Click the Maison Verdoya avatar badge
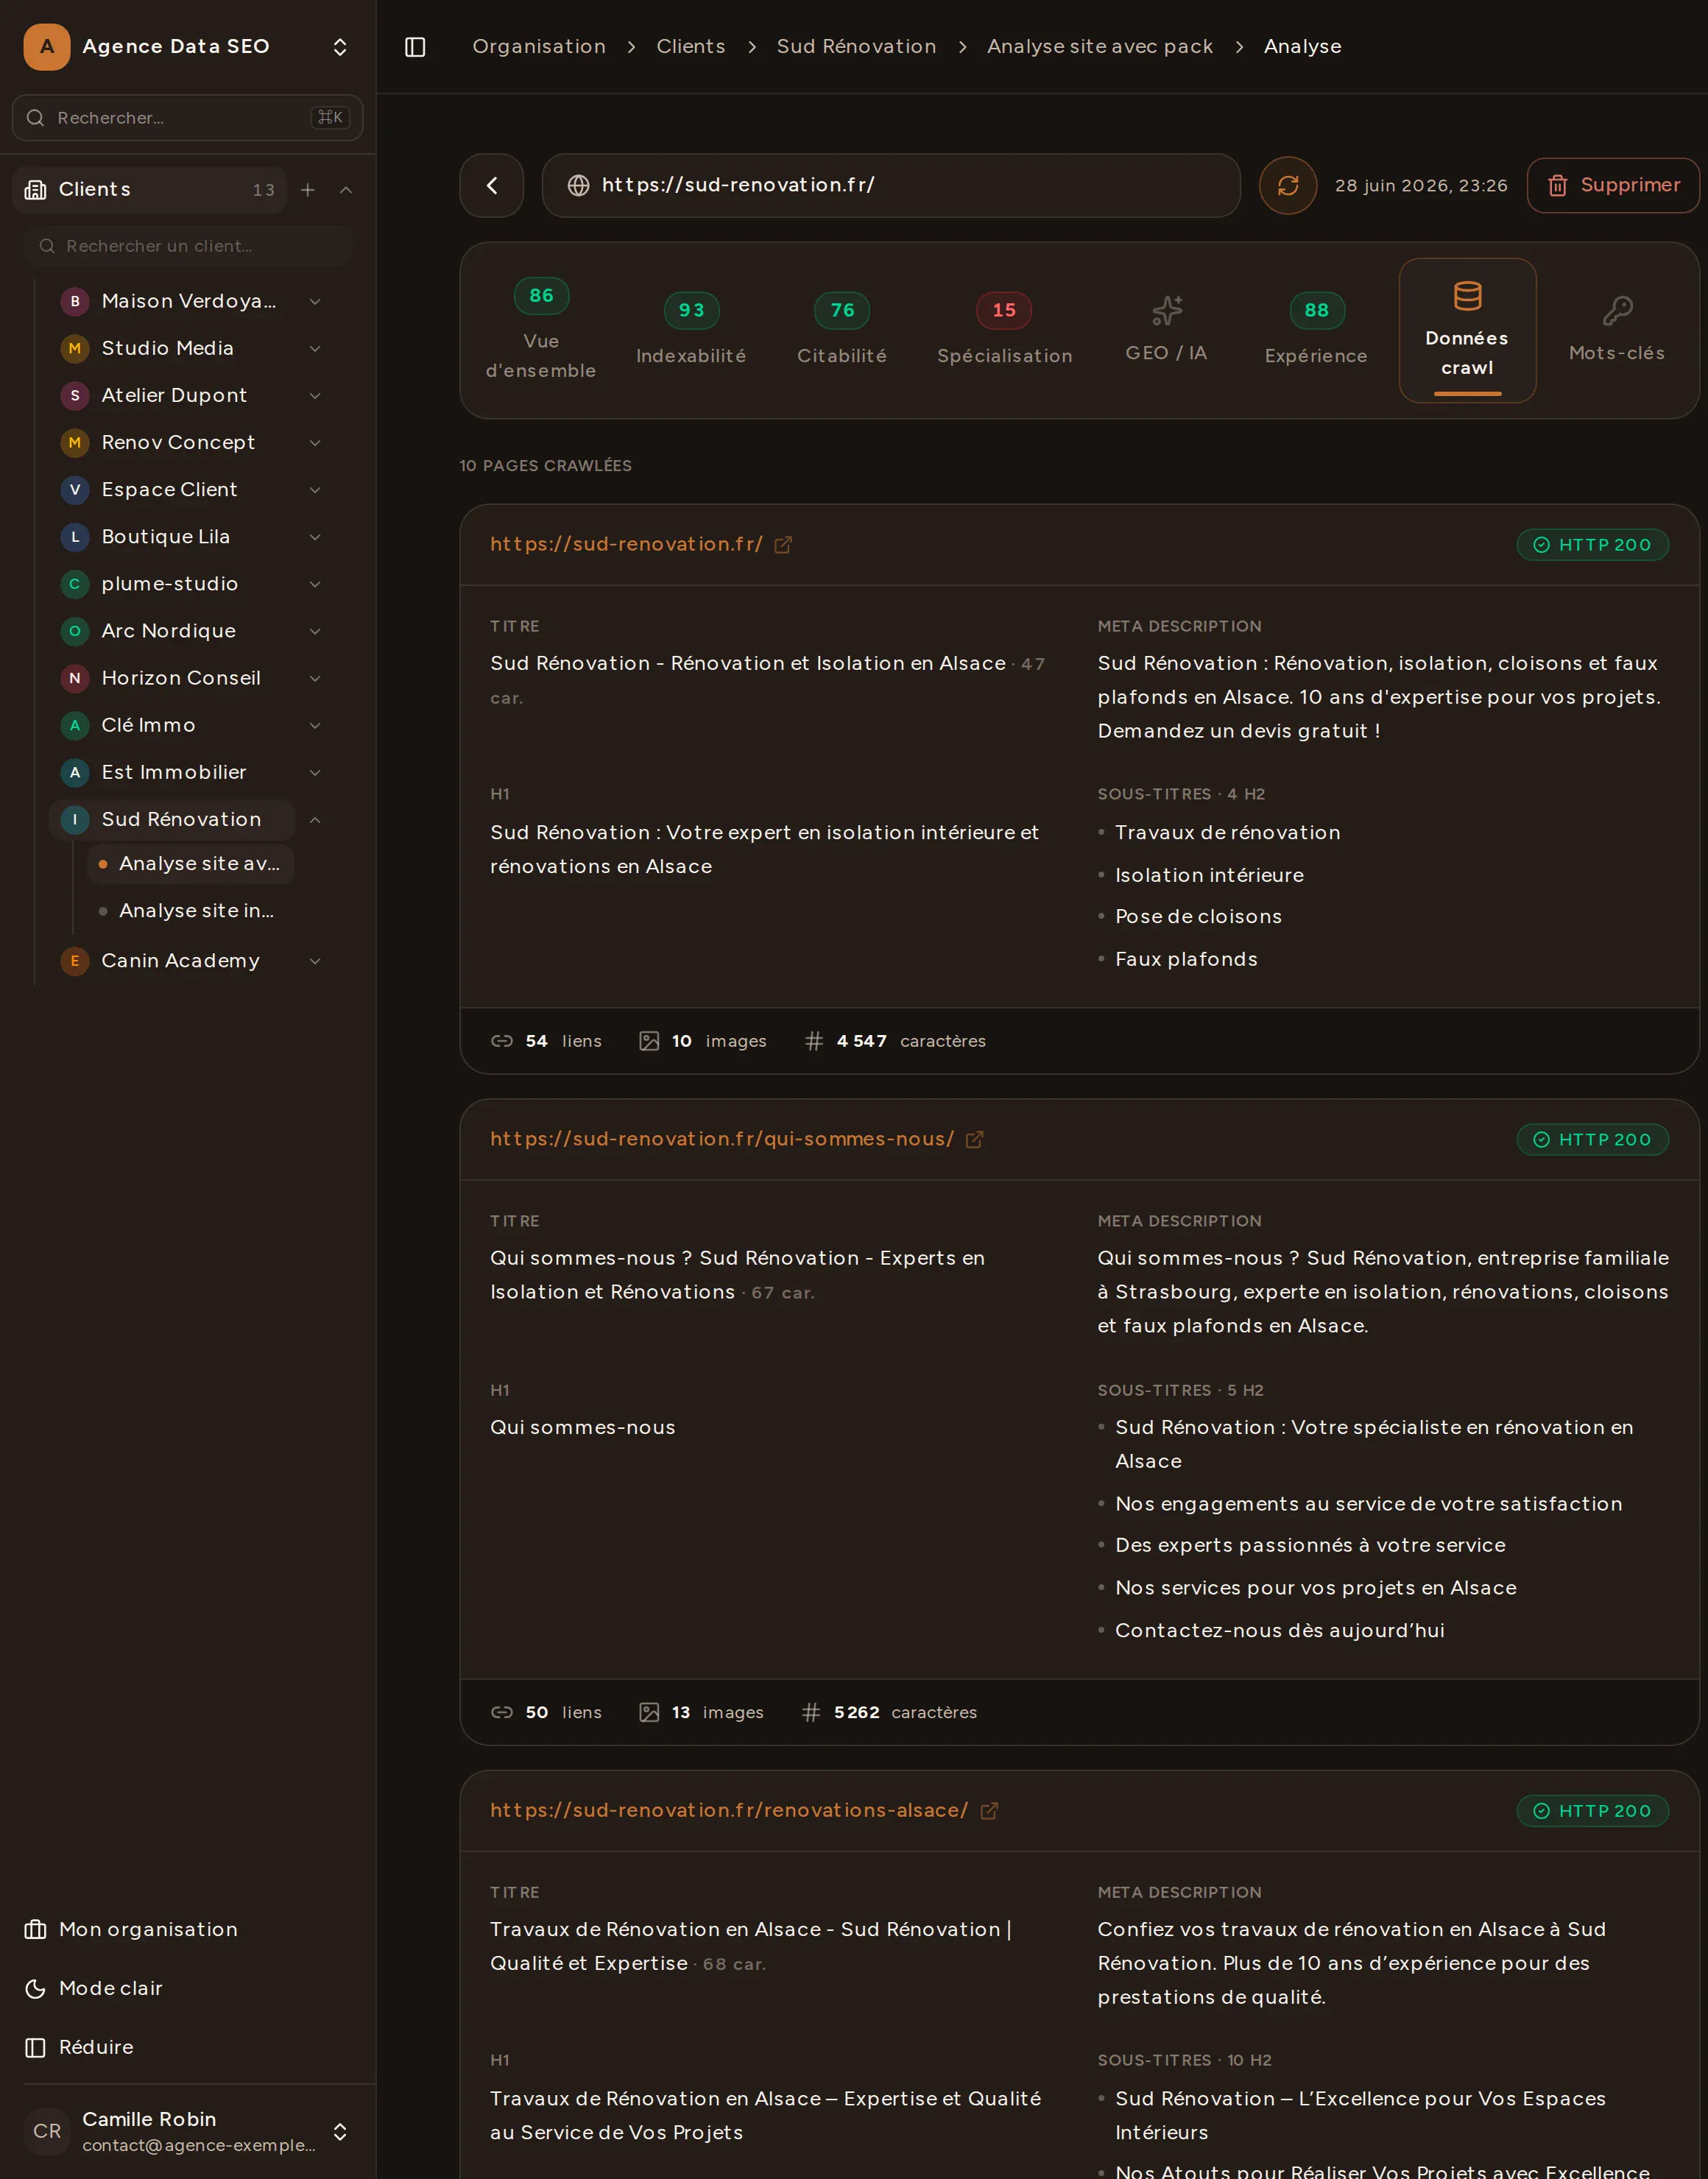Image resolution: width=1708 pixels, height=2179 pixels. [75, 301]
